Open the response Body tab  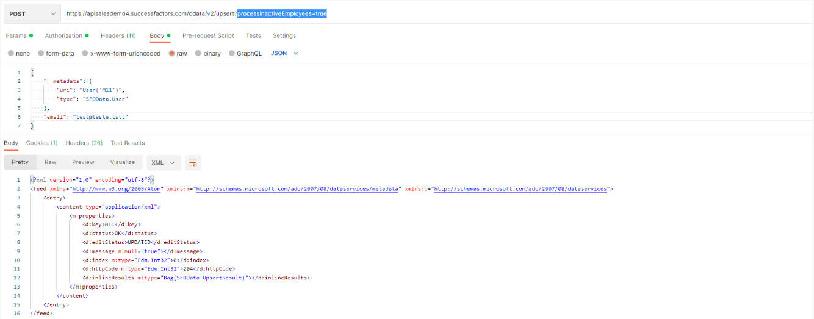pos(11,143)
